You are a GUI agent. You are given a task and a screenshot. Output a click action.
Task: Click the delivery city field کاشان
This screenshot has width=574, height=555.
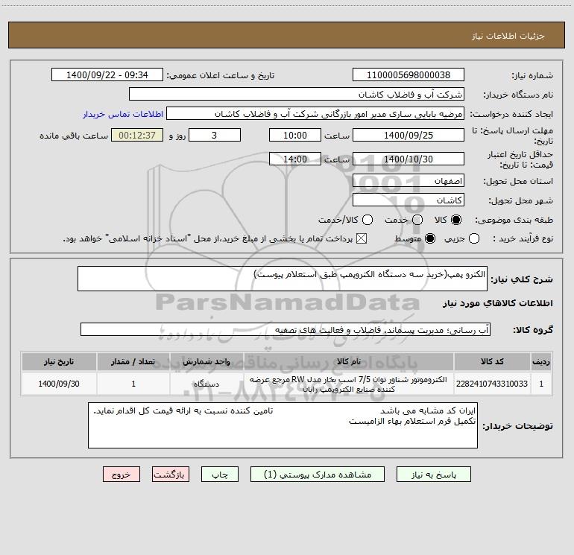(x=409, y=200)
